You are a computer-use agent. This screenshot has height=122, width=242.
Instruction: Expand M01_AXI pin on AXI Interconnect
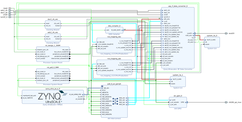(x=126, y=100)
